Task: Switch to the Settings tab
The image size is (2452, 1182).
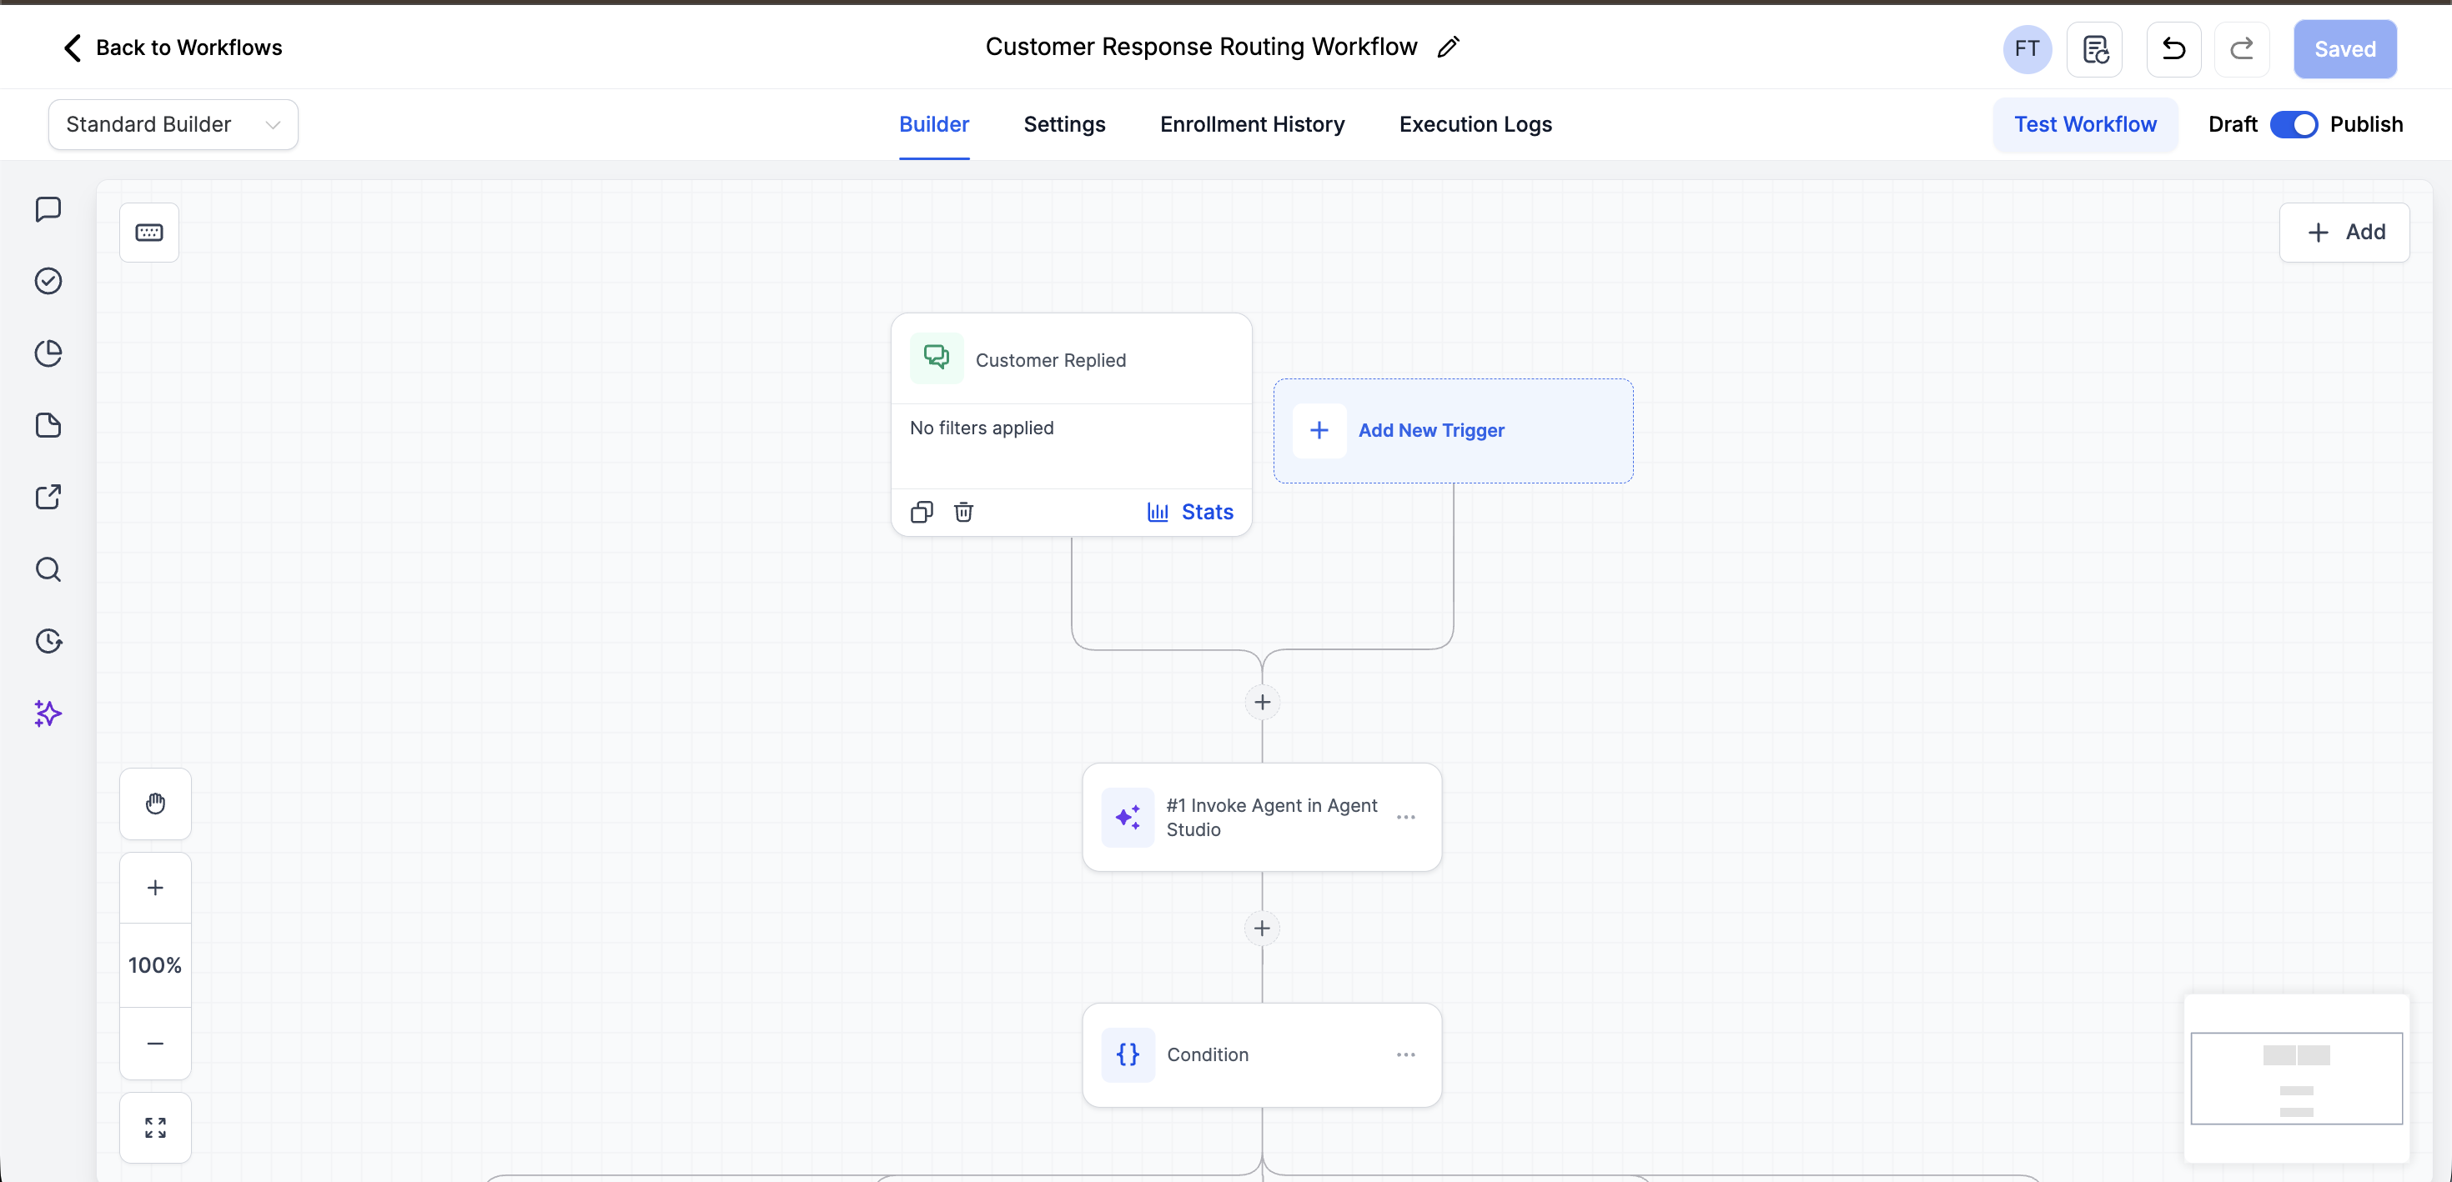Action: tap(1064, 125)
